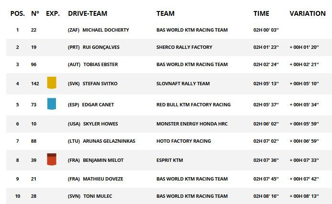Click the DRIVE-TEAM column header
This screenshot has width=332, height=204.
88,13
